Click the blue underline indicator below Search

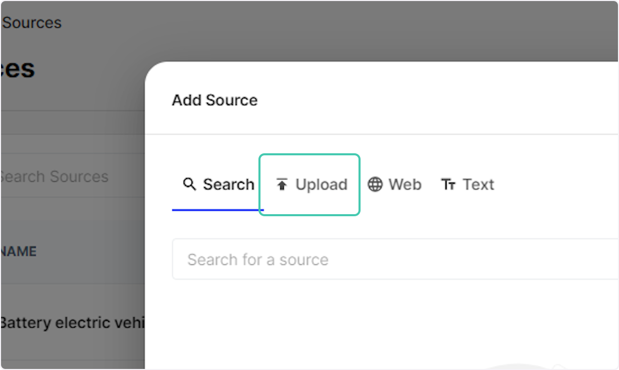tap(218, 210)
